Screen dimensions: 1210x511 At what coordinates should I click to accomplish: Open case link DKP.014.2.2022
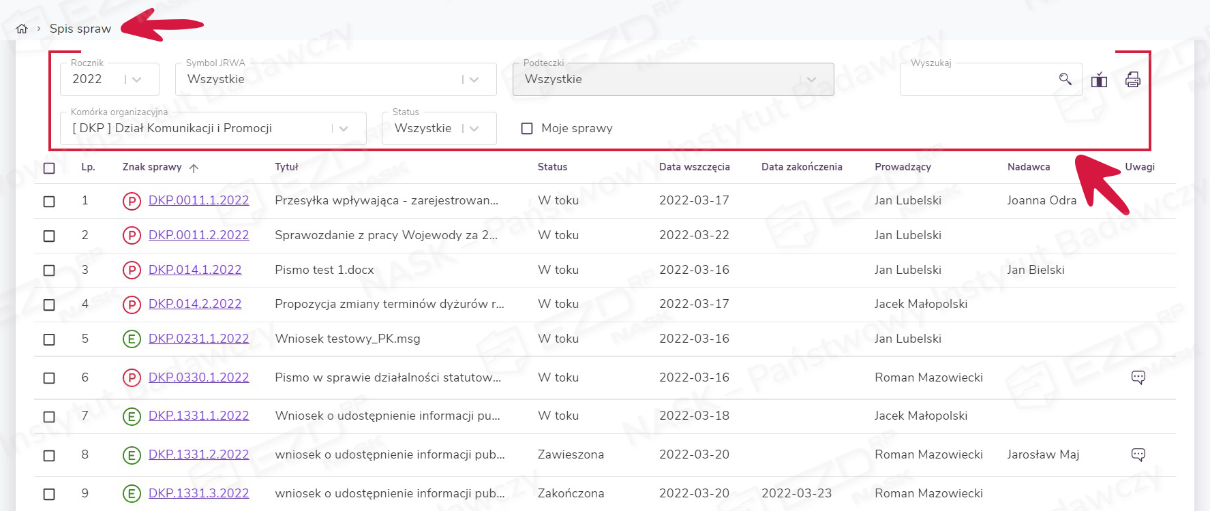[195, 304]
